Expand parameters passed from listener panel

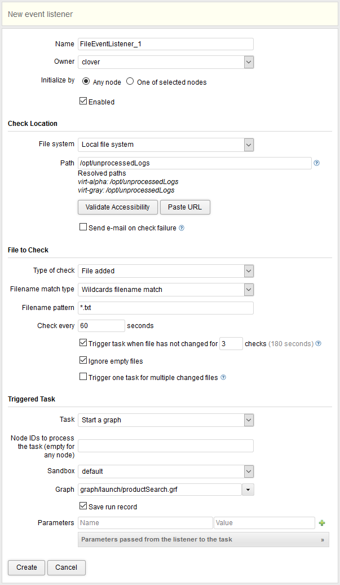click(x=323, y=539)
